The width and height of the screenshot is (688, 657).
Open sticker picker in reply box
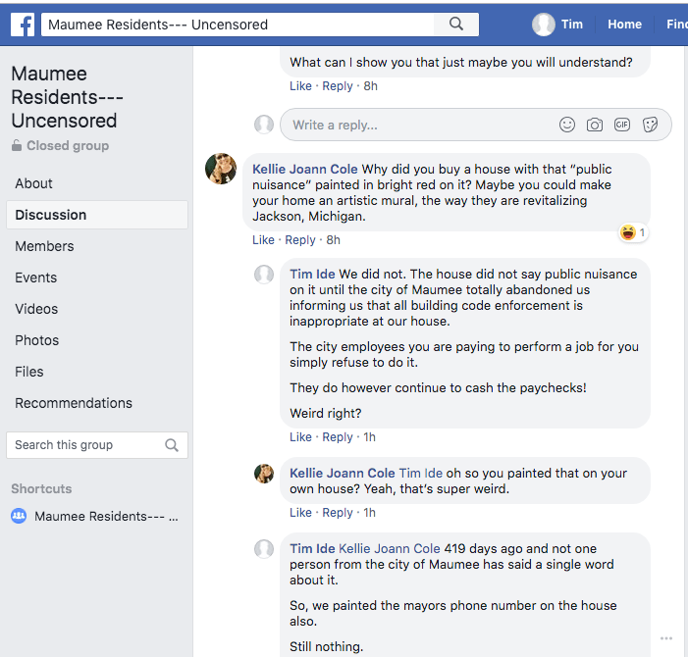coord(650,125)
